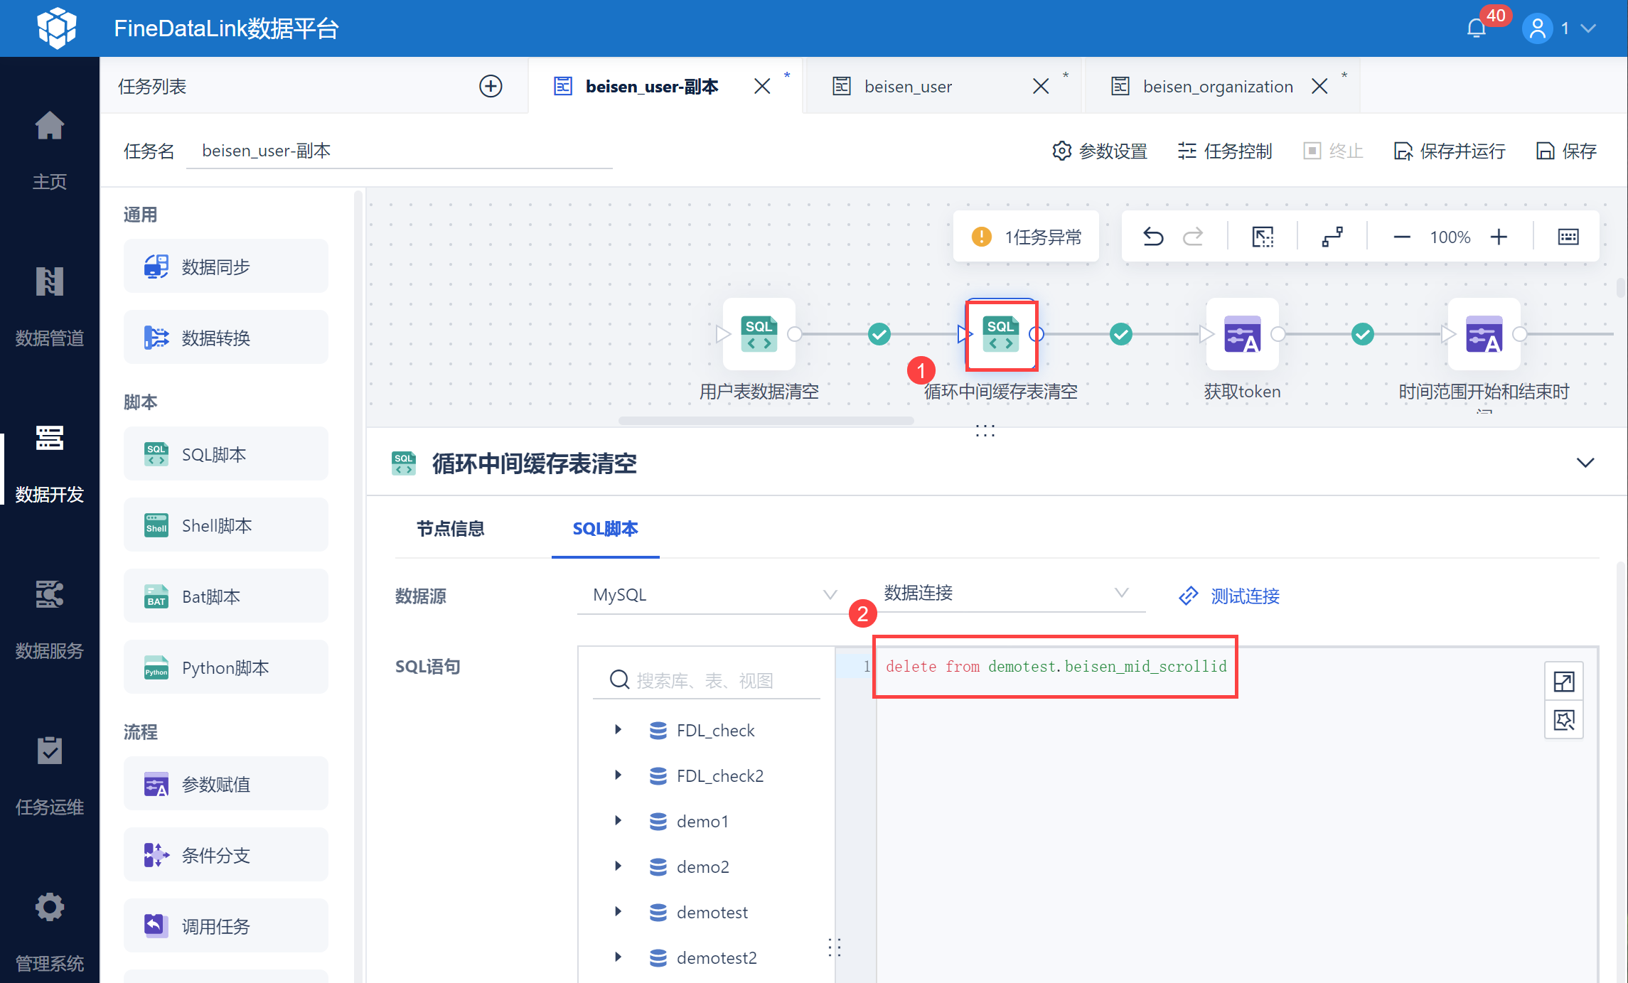The height and width of the screenshot is (983, 1628).
Task: Select the 获取token node icon
Action: (1242, 334)
